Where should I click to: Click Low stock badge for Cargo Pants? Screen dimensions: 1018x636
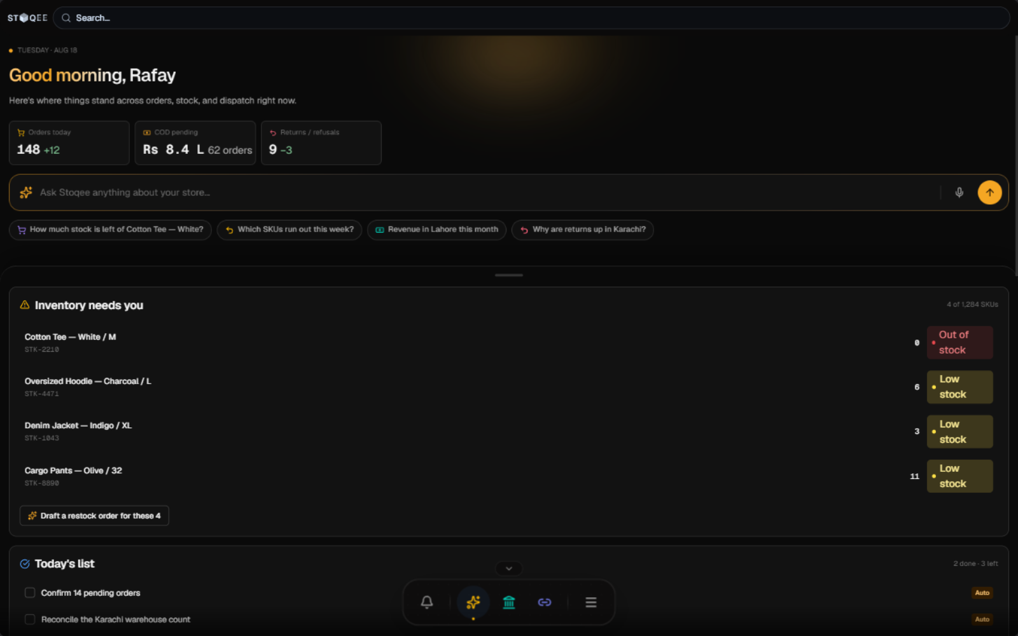click(959, 476)
